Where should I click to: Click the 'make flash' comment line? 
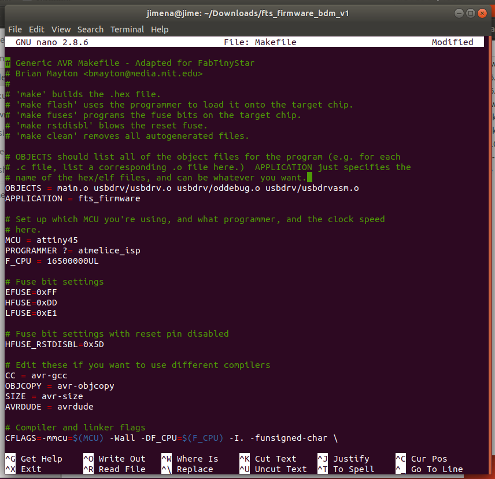179,105
